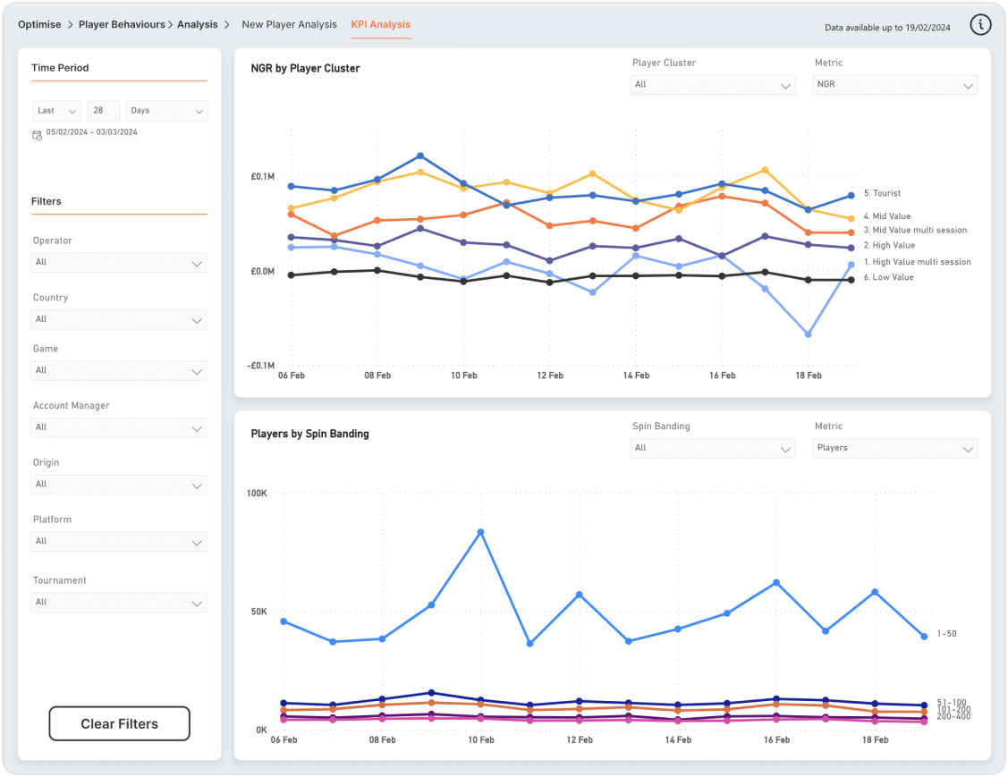Select the KPI Analysis tab
Viewport: 1008px width, 777px height.
[381, 24]
